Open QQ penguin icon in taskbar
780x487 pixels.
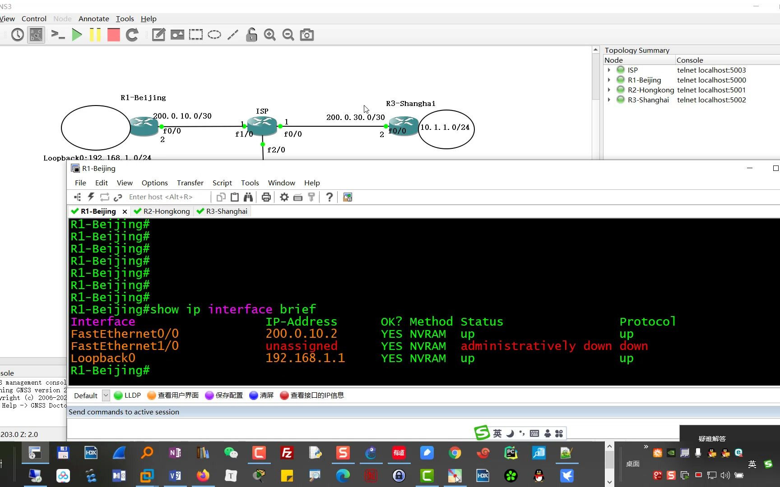539,475
